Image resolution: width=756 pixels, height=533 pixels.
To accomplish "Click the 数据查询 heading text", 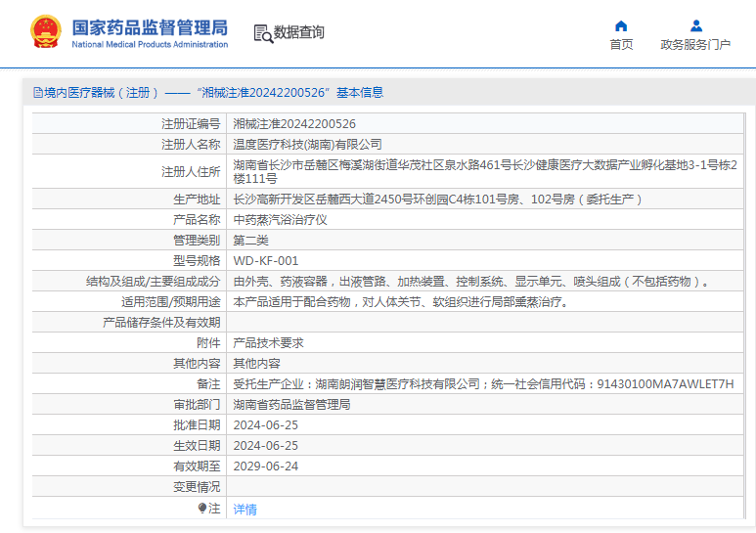I will pos(299,32).
